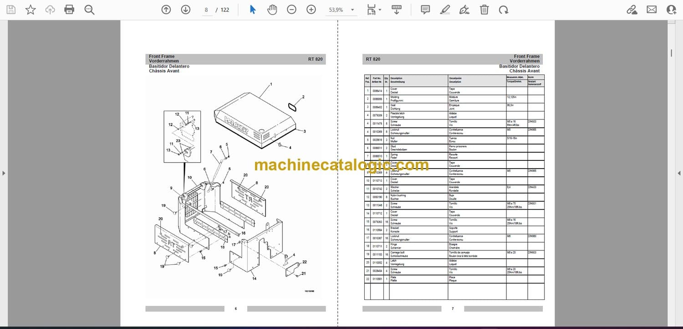The image size is (683, 329).
Task: Zoom out with the minus button
Action: [x=292, y=10]
